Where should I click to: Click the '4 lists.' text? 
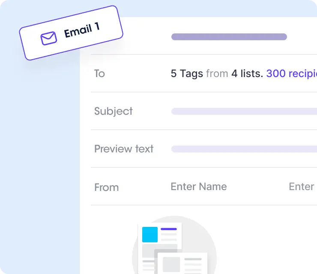tap(247, 74)
